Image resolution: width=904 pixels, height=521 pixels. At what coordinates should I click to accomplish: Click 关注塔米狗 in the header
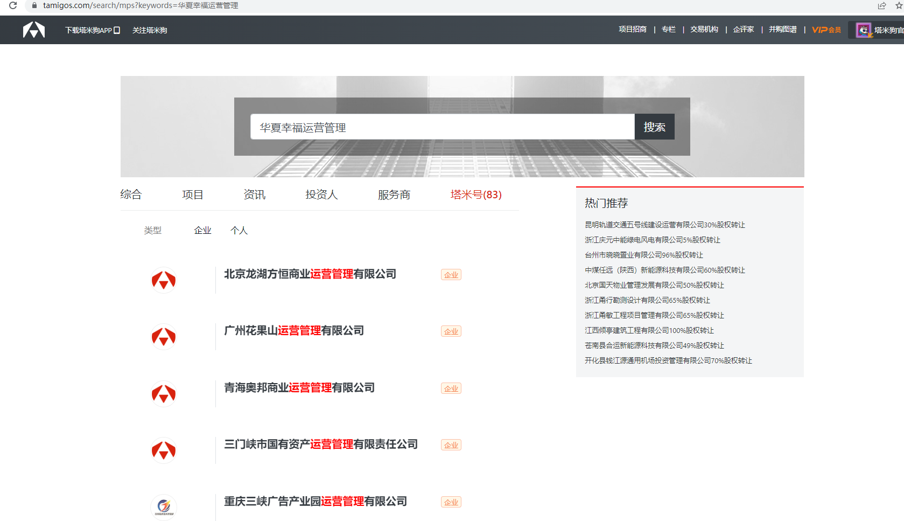(x=150, y=30)
